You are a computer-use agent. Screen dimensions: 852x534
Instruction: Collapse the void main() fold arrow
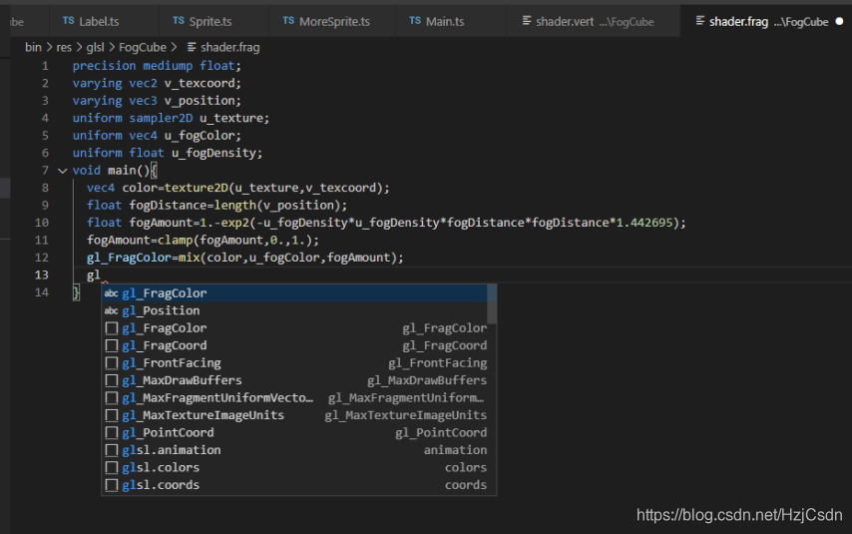63,171
